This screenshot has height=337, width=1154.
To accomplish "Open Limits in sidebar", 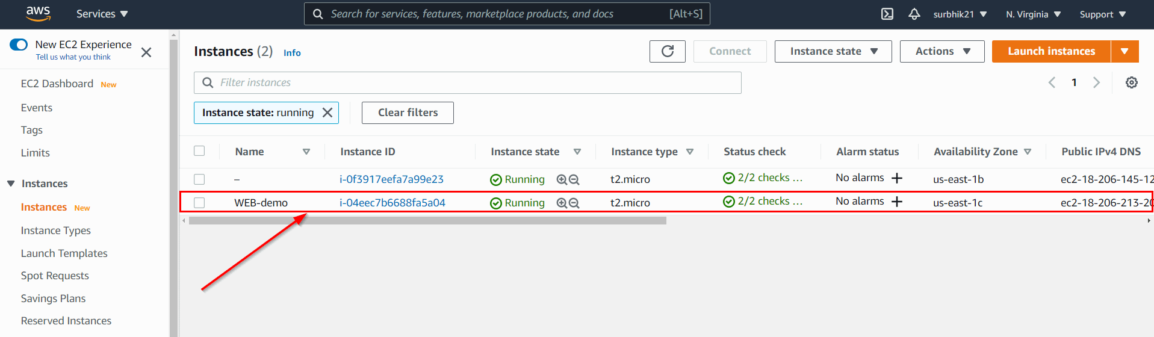I will click(x=35, y=153).
